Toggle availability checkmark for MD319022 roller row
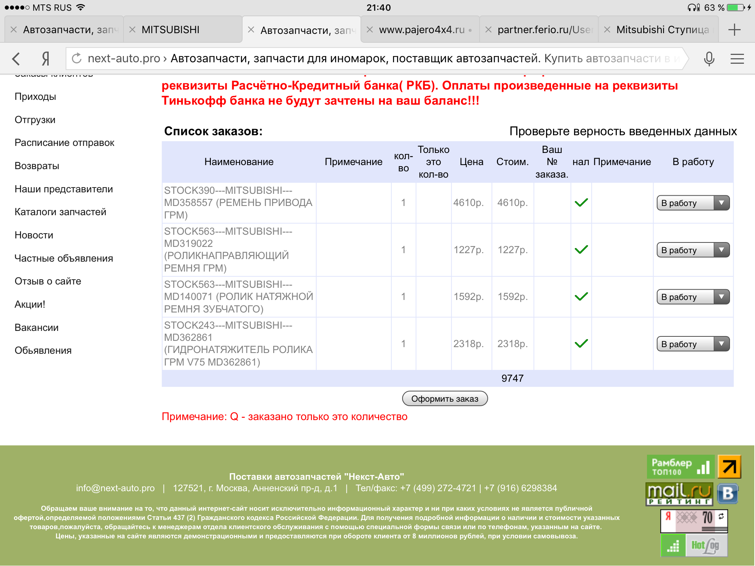This screenshot has width=755, height=566. point(581,250)
